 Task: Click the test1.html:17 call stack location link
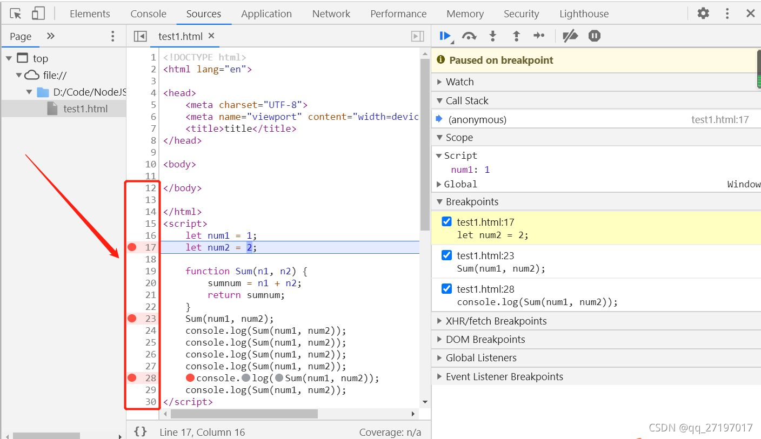[720, 119]
